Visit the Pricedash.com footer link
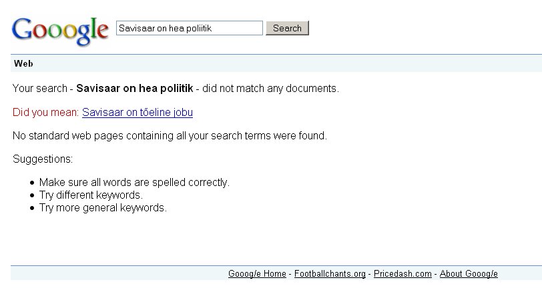This screenshot has width=542, height=304. coord(402,274)
